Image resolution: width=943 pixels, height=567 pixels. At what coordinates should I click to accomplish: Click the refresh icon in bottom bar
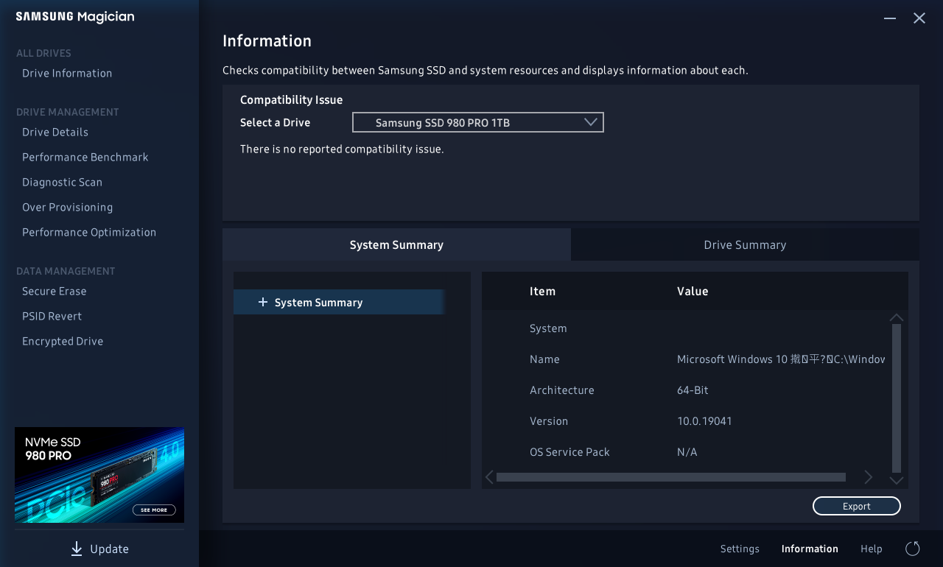coord(912,549)
